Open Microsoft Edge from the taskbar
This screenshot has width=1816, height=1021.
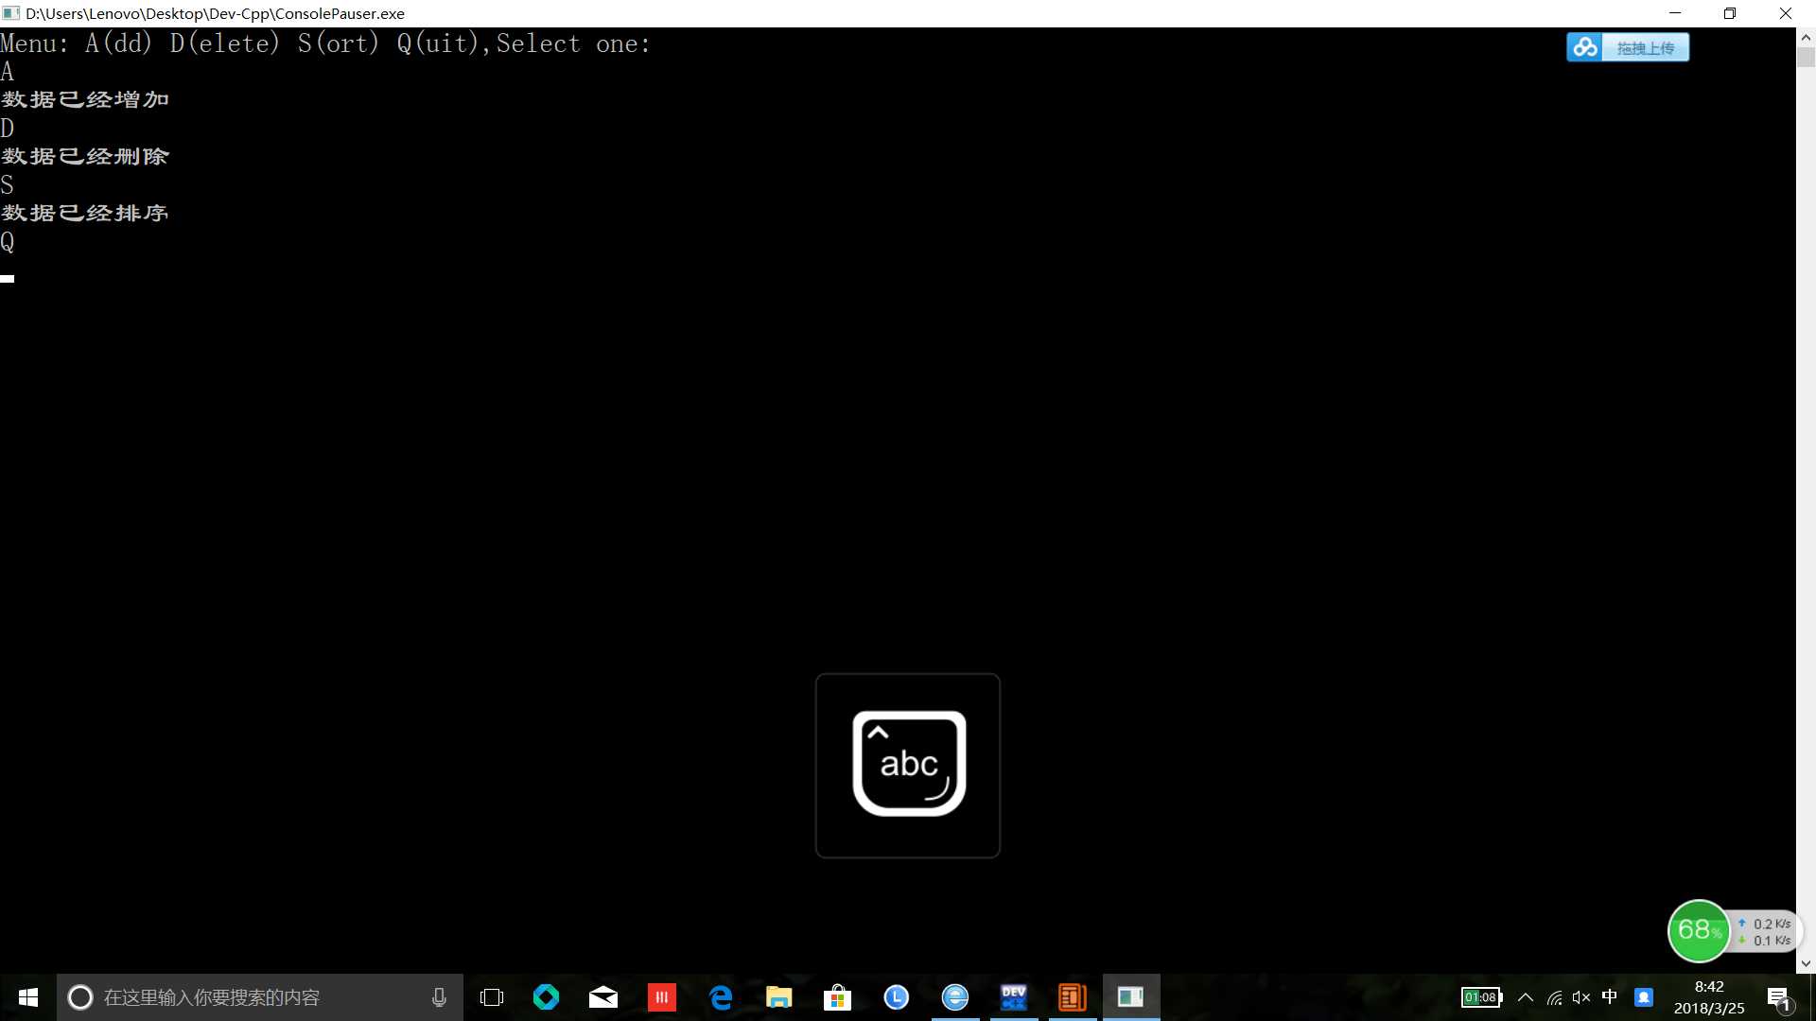coord(721,997)
